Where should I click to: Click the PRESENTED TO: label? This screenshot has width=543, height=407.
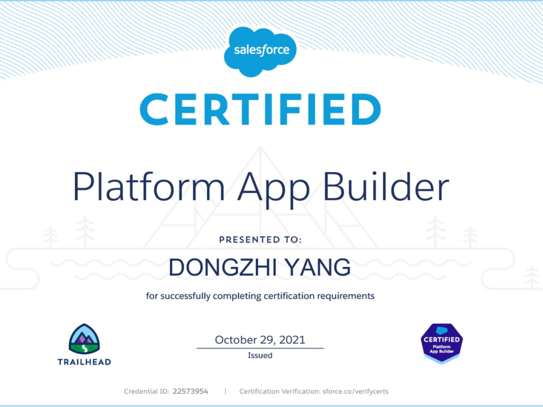tap(261, 239)
